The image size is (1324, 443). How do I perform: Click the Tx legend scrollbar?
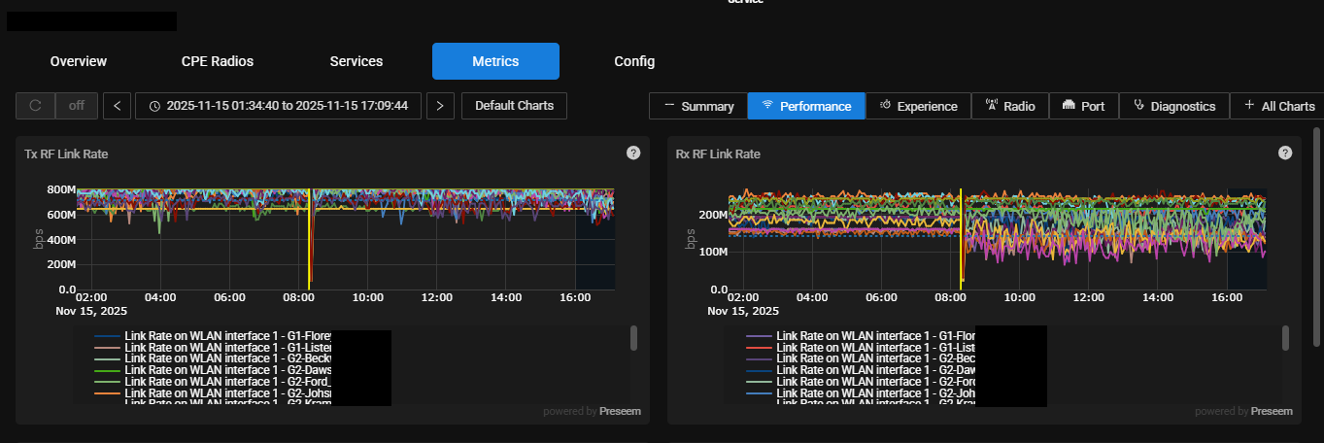(x=633, y=337)
